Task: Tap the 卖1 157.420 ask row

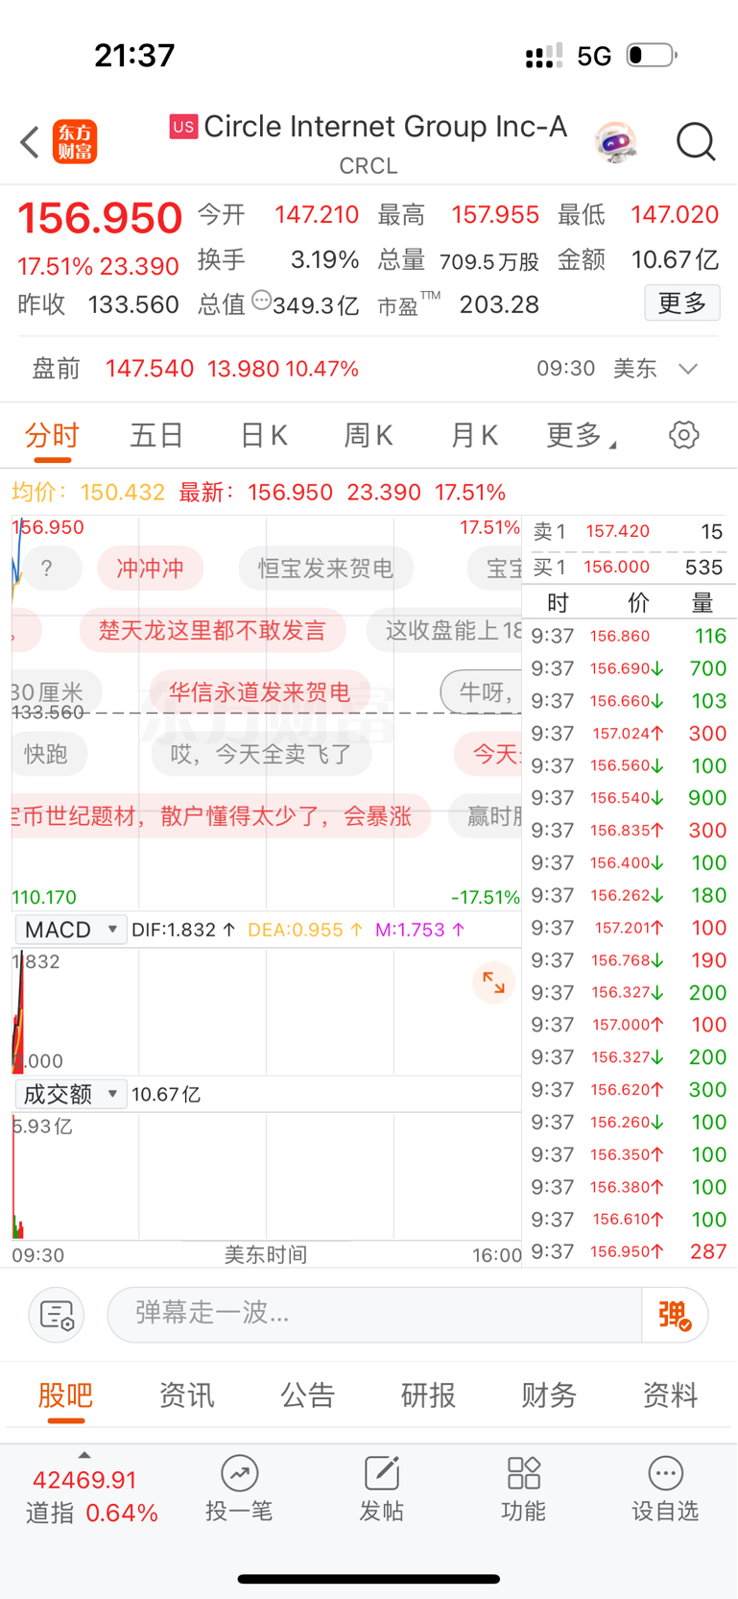Action: point(628,531)
